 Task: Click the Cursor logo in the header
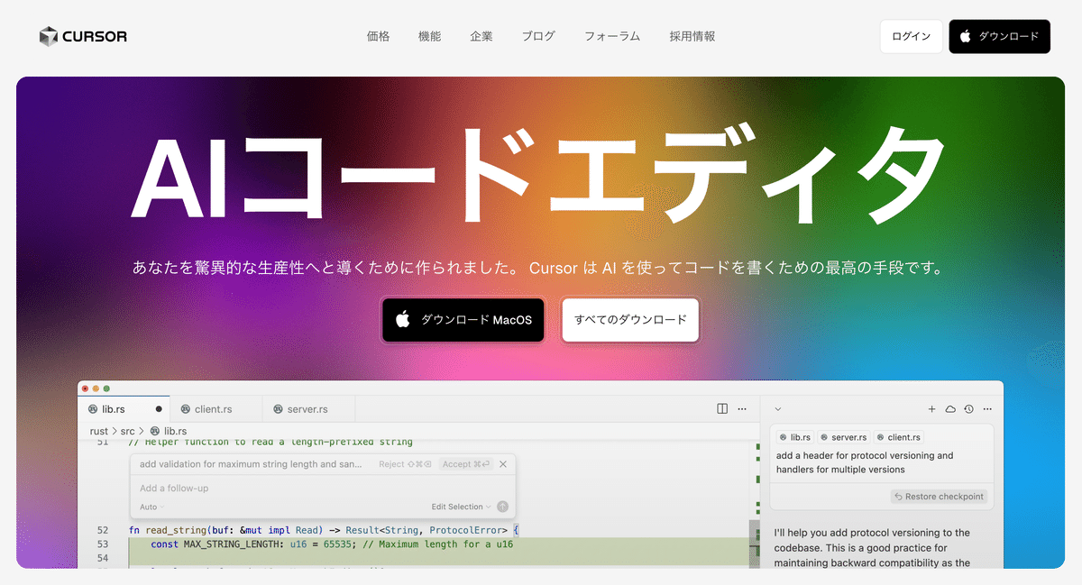tap(82, 36)
